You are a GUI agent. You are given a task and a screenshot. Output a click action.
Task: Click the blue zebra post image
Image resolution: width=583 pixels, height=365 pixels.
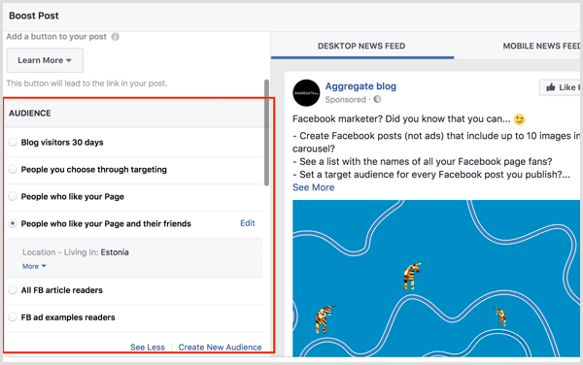point(436,278)
